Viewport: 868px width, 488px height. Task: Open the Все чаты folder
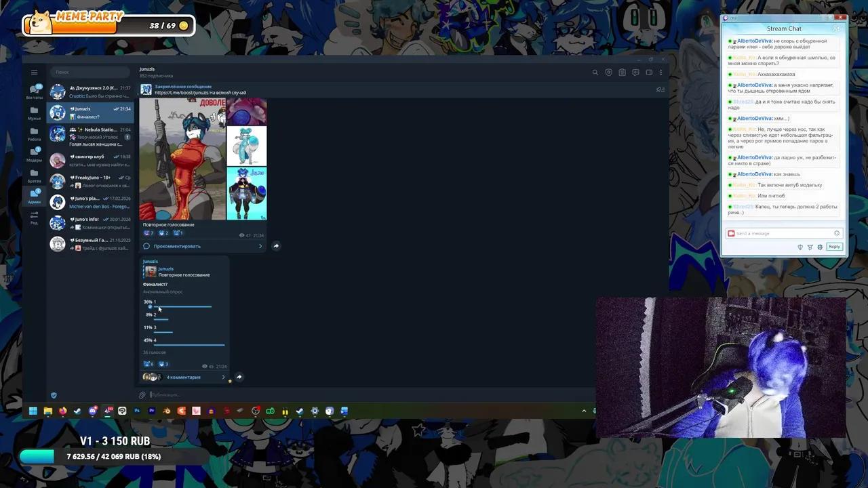[34, 91]
